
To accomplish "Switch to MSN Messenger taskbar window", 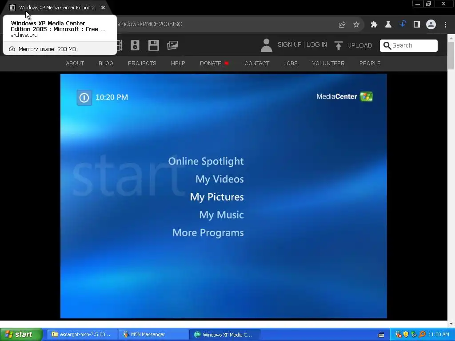I will [x=153, y=335].
